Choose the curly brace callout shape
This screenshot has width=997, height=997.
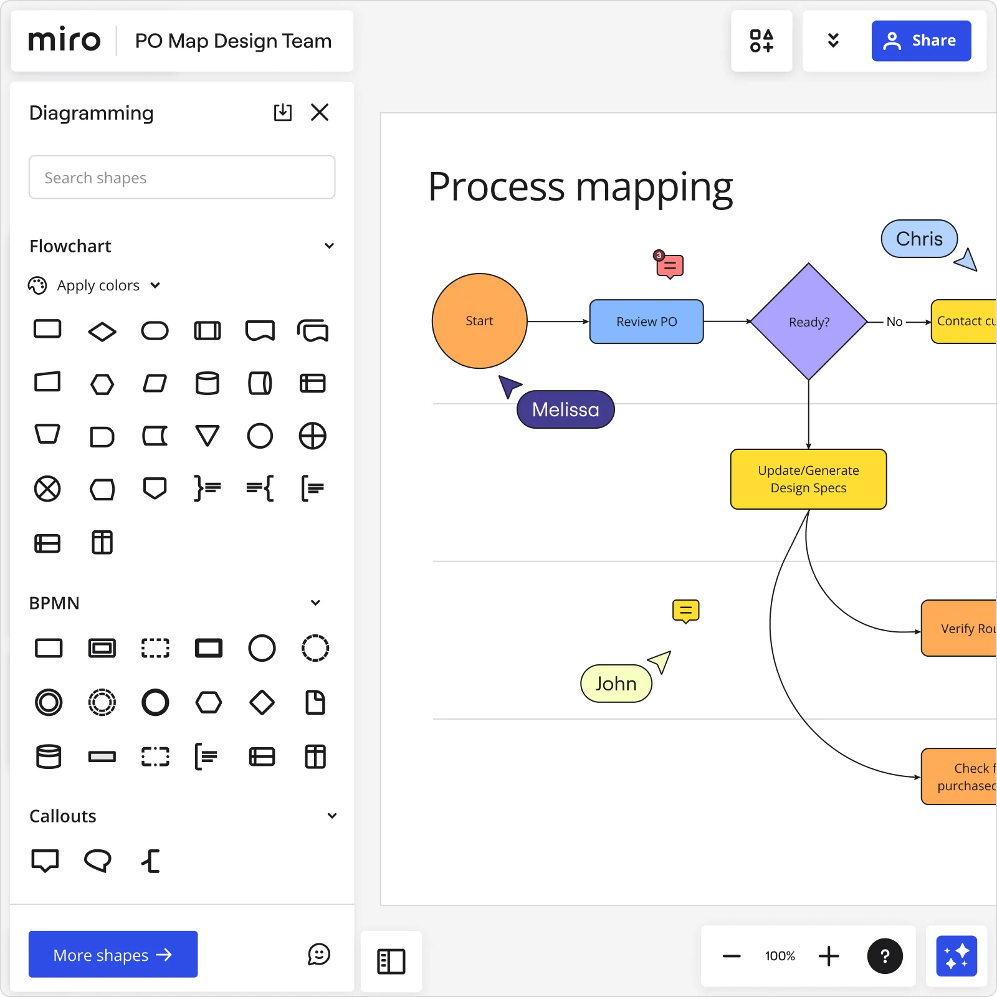151,861
